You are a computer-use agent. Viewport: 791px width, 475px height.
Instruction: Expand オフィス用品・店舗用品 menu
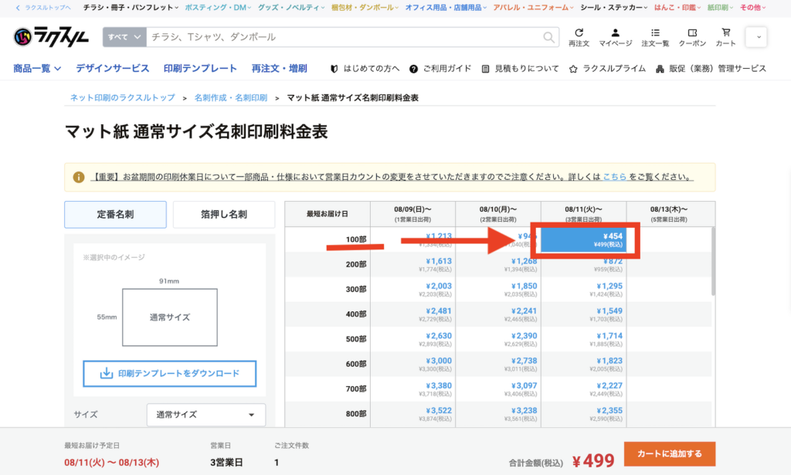446,8
